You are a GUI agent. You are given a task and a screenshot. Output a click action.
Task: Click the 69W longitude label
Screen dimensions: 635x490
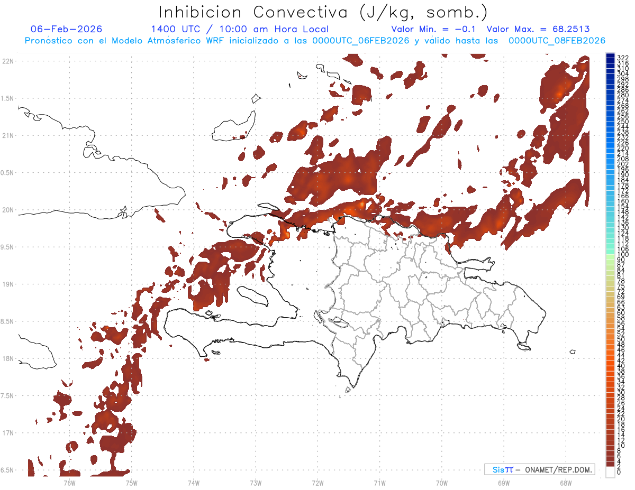pyautogui.click(x=503, y=483)
